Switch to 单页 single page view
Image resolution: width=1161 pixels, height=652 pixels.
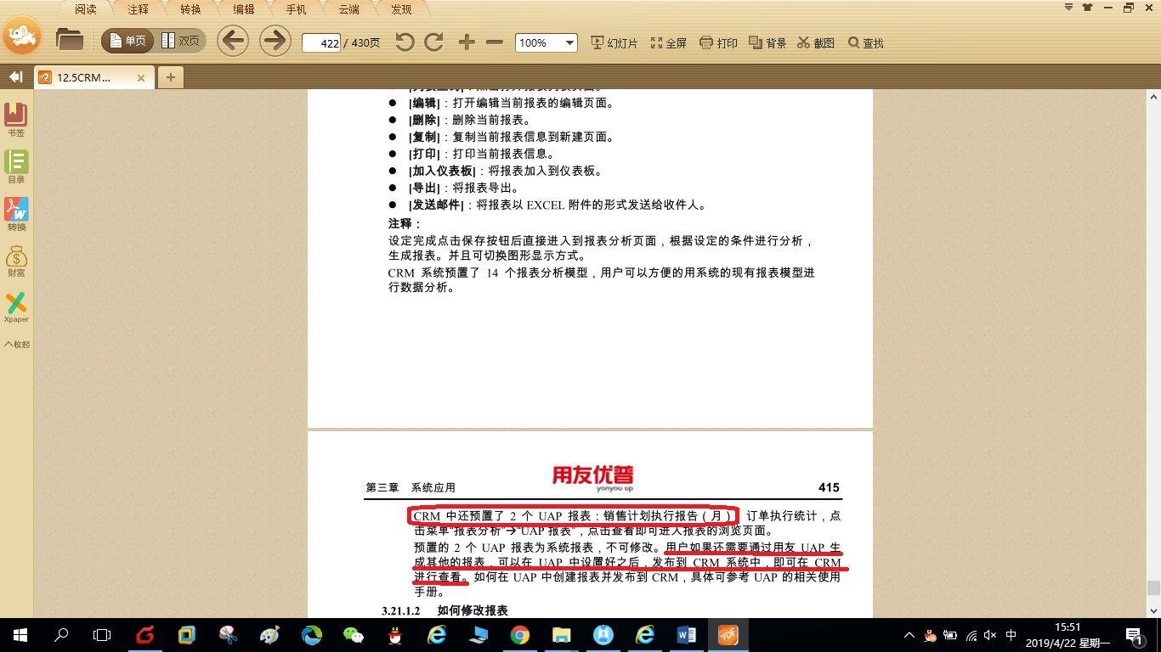(x=127, y=41)
